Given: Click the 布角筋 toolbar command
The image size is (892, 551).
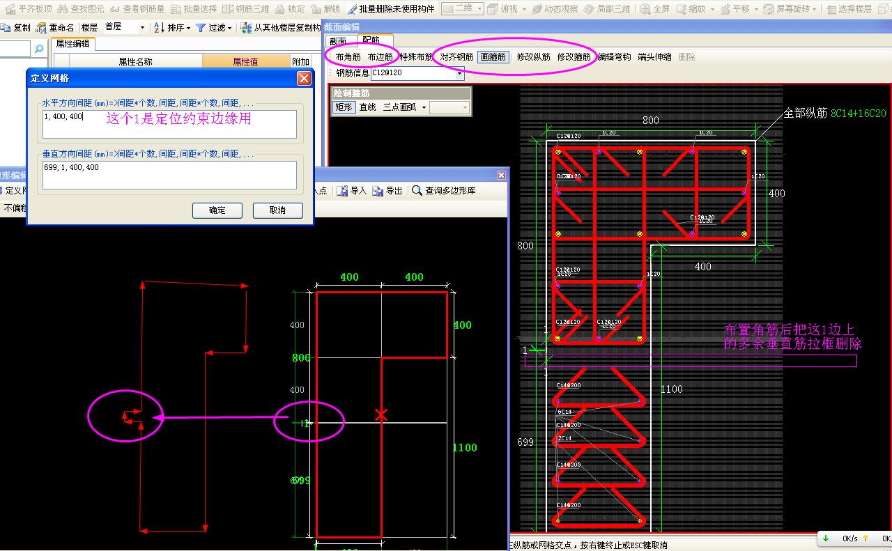Looking at the screenshot, I should pyautogui.click(x=348, y=57).
